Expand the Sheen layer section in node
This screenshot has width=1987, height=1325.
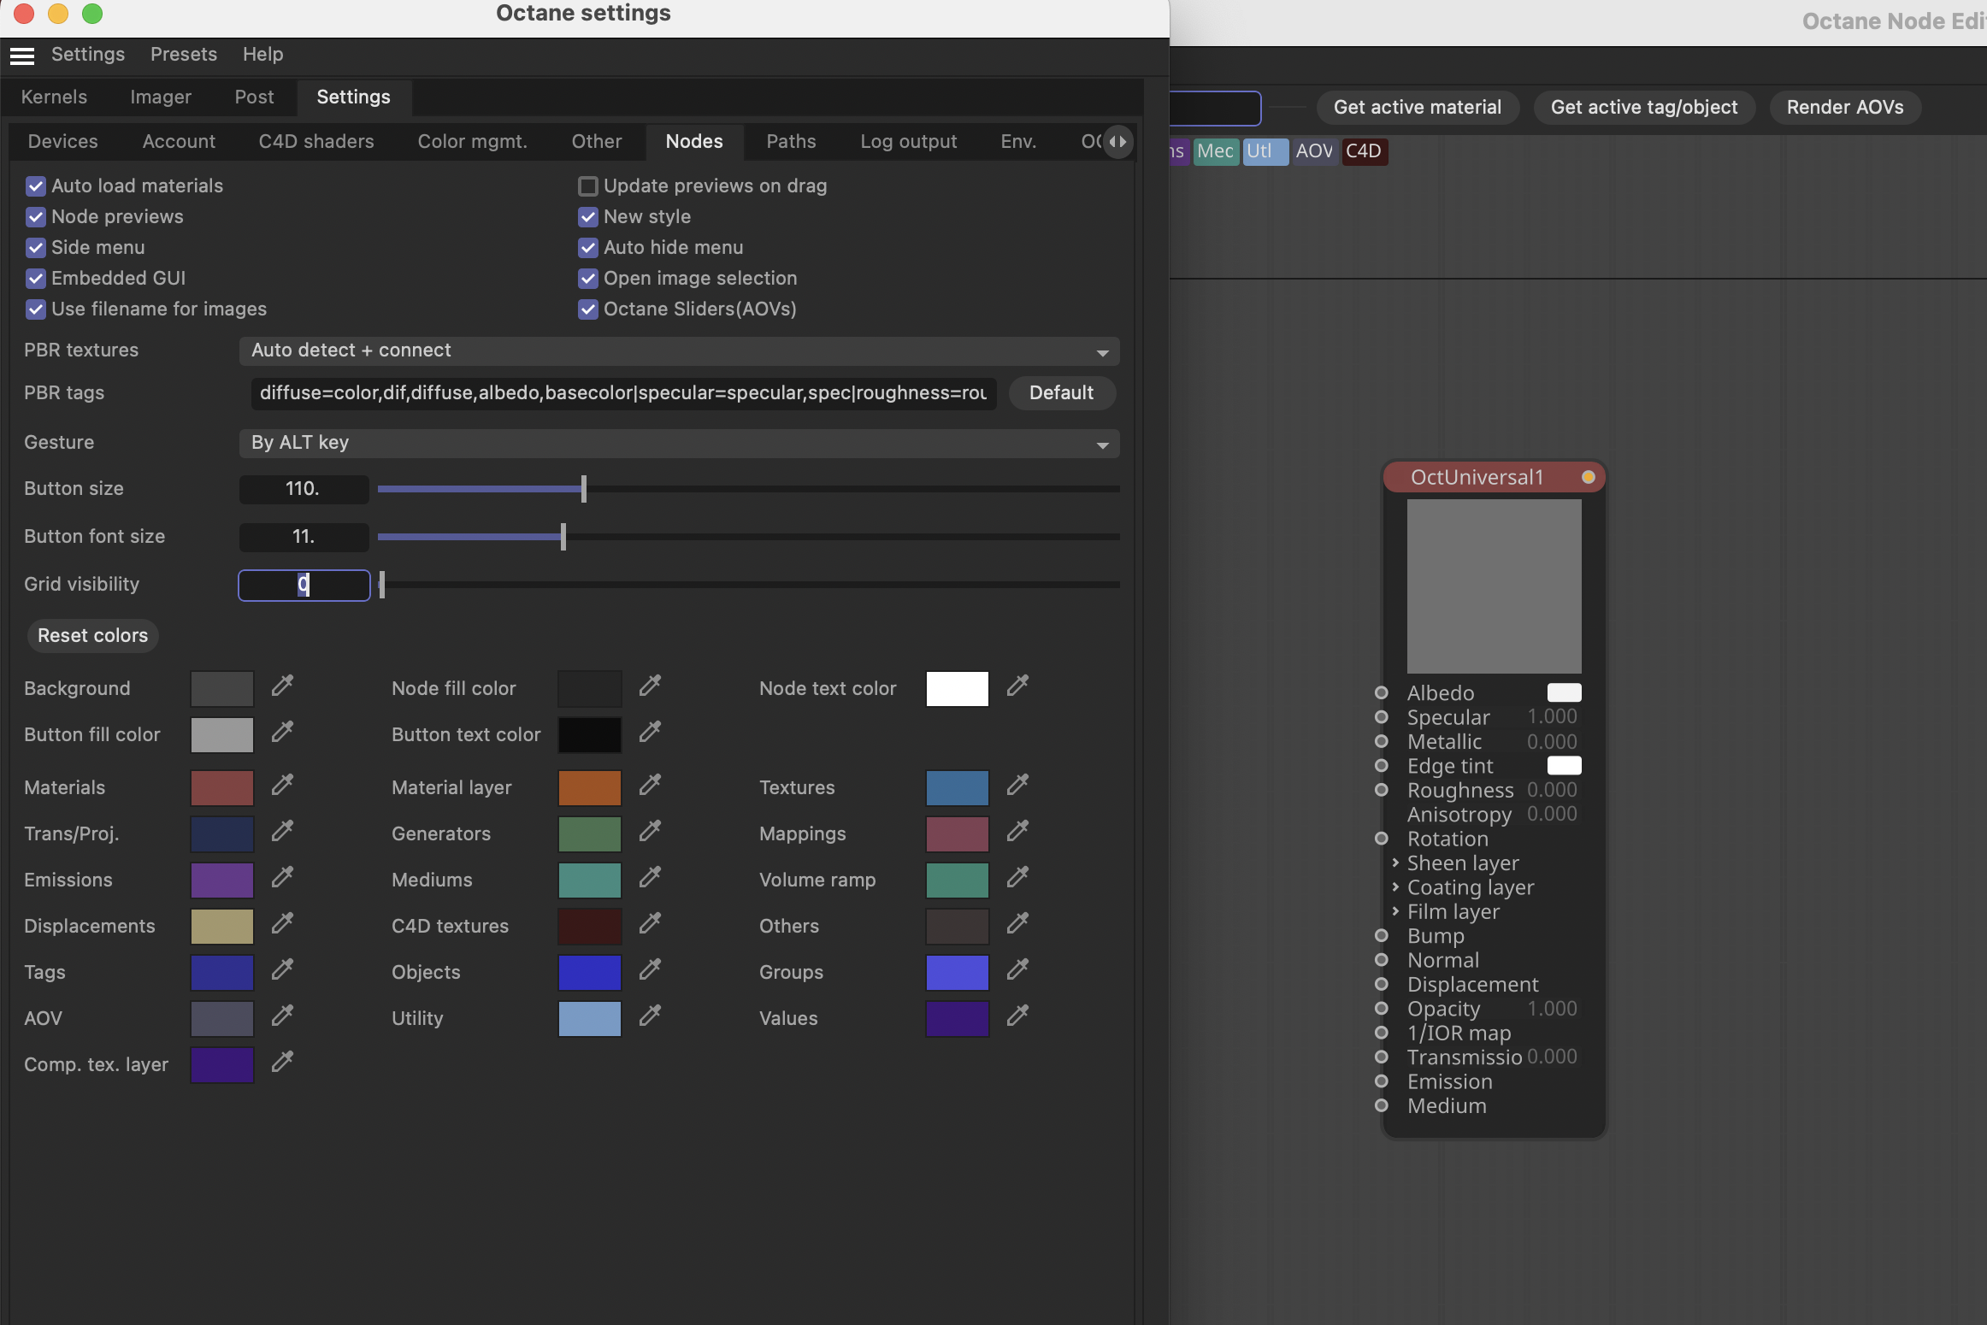coord(1395,863)
